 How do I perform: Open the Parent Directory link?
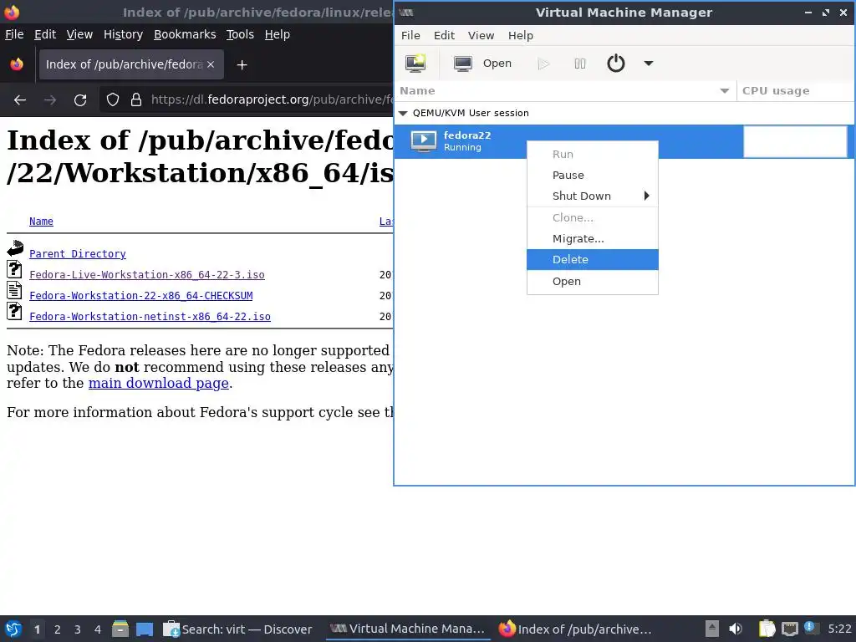click(x=78, y=254)
